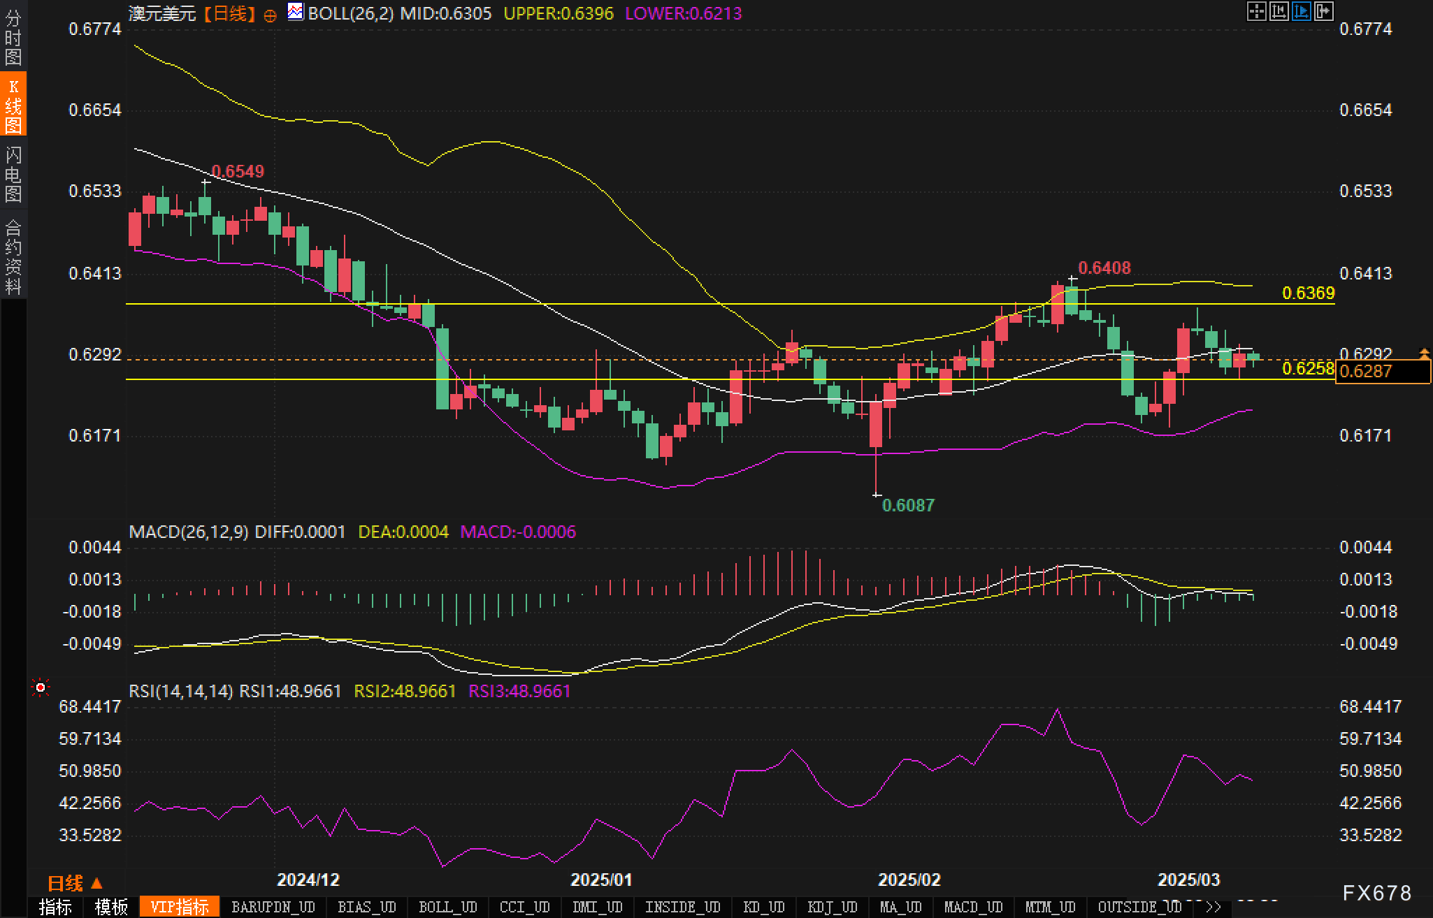
Task: Open the 日线 period dropdown at bottom left
Action: click(x=75, y=884)
